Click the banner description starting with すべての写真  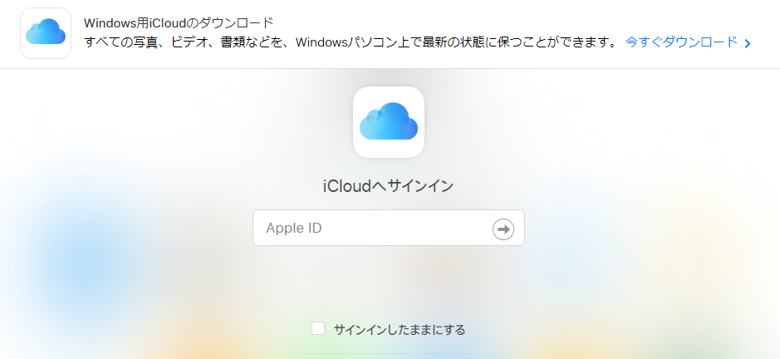(351, 42)
